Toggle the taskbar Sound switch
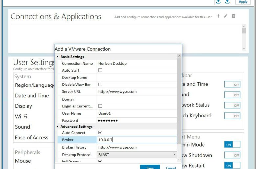 pyautogui.click(x=232, y=95)
